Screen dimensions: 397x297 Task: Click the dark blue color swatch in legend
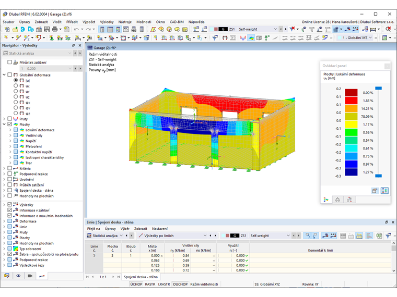pyautogui.click(x=351, y=172)
